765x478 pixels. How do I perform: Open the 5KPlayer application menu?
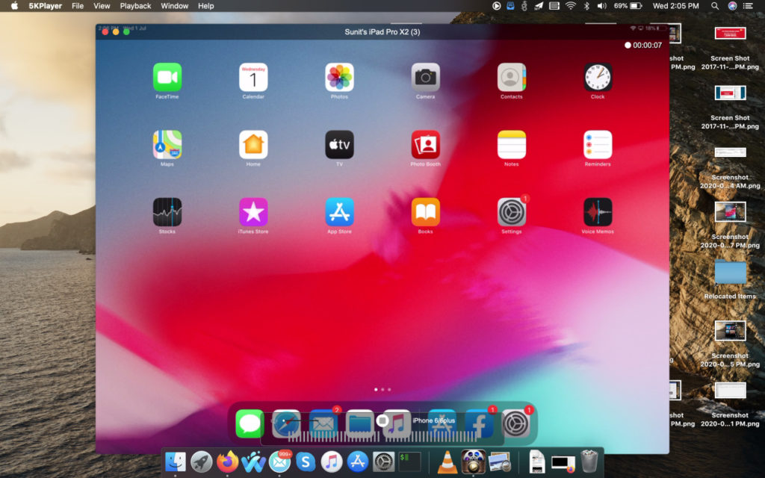(46, 6)
